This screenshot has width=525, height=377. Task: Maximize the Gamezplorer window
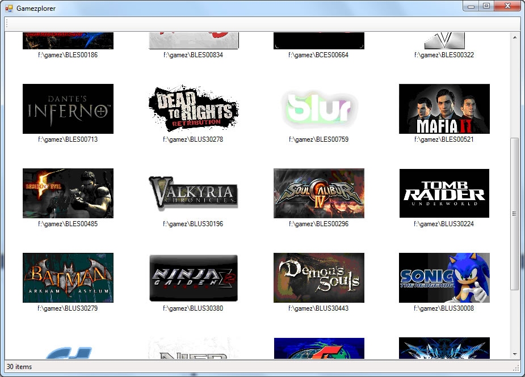(x=486, y=6)
